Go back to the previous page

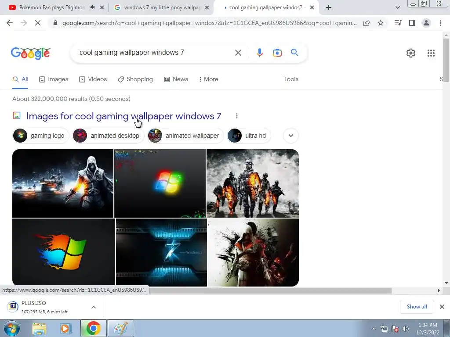pos(10,23)
